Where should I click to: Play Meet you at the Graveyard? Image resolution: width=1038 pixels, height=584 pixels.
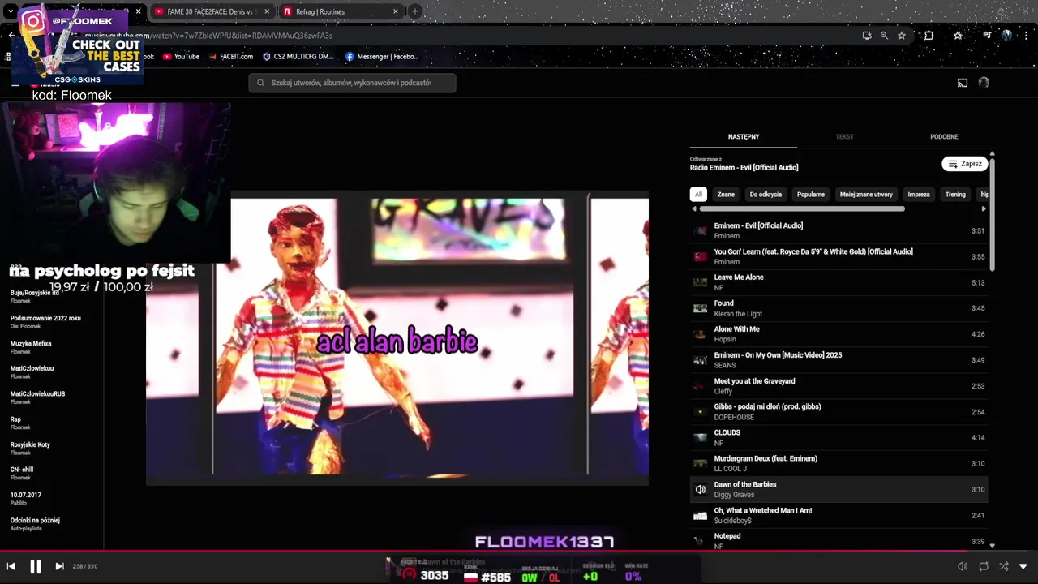839,386
